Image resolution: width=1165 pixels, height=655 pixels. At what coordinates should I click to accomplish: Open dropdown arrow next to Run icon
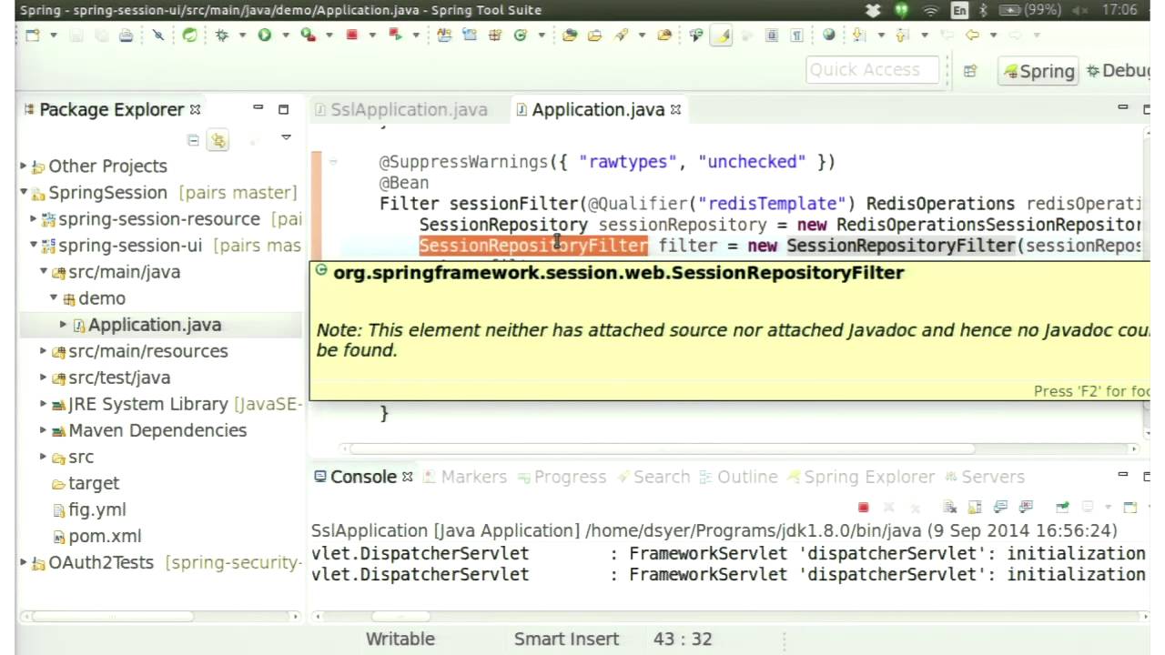[286, 35]
